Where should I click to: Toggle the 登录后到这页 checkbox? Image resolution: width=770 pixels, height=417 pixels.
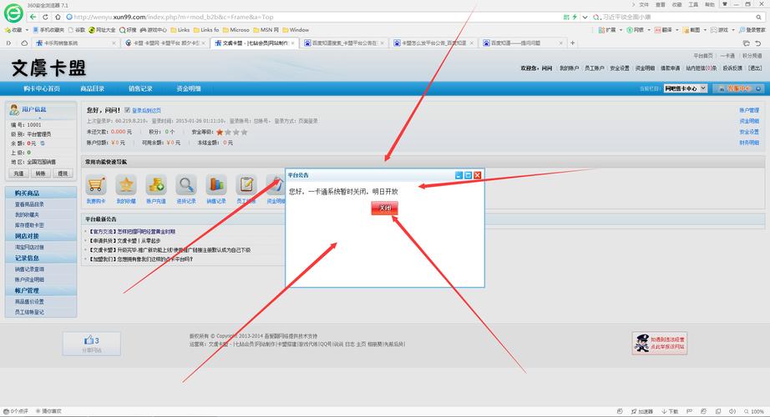coord(127,110)
